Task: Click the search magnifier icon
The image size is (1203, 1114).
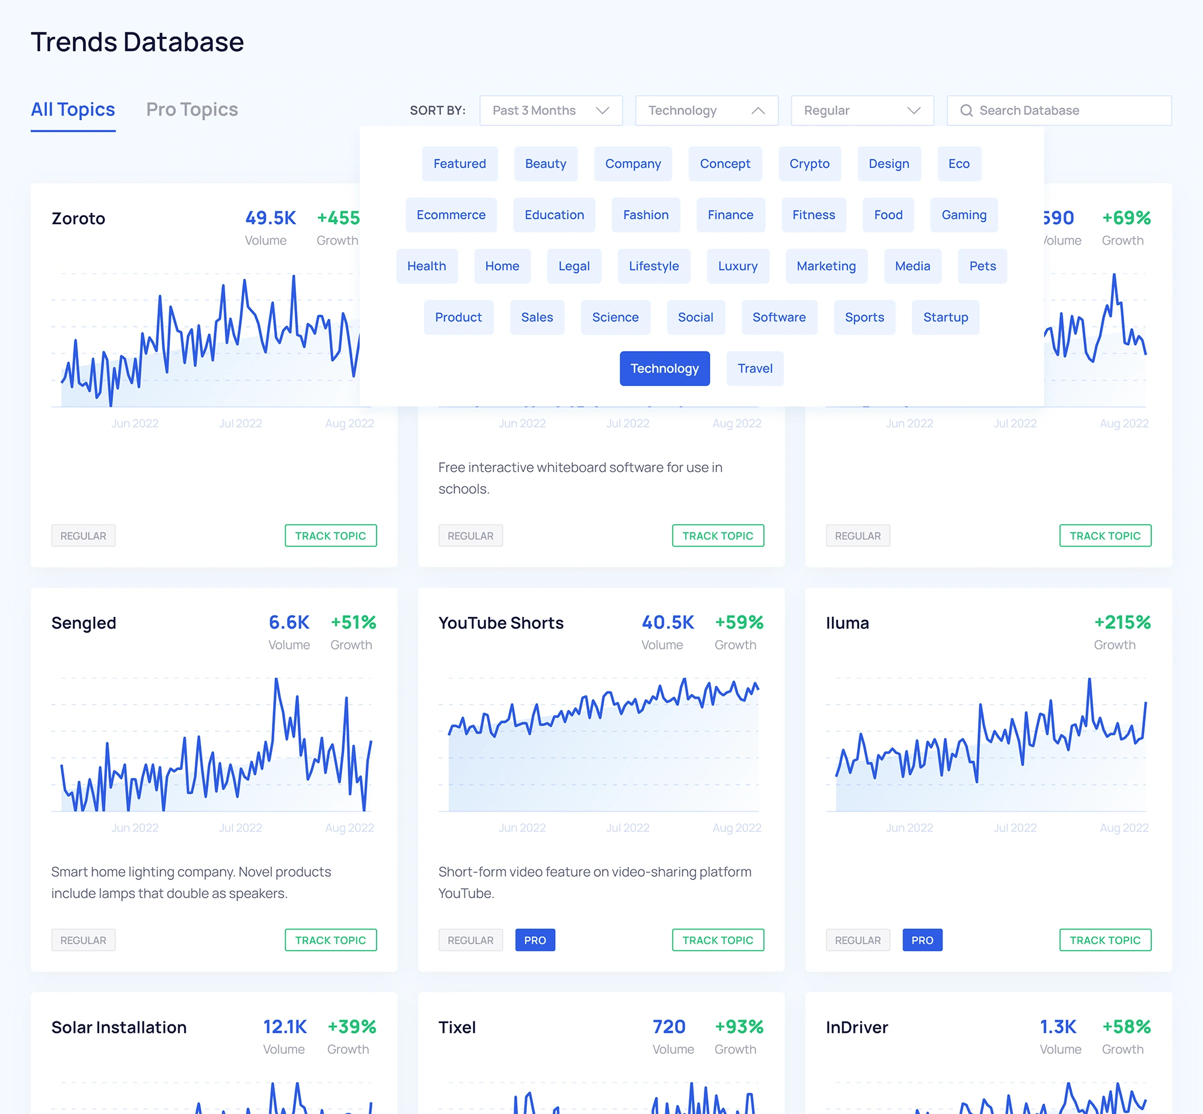Action: click(x=966, y=110)
